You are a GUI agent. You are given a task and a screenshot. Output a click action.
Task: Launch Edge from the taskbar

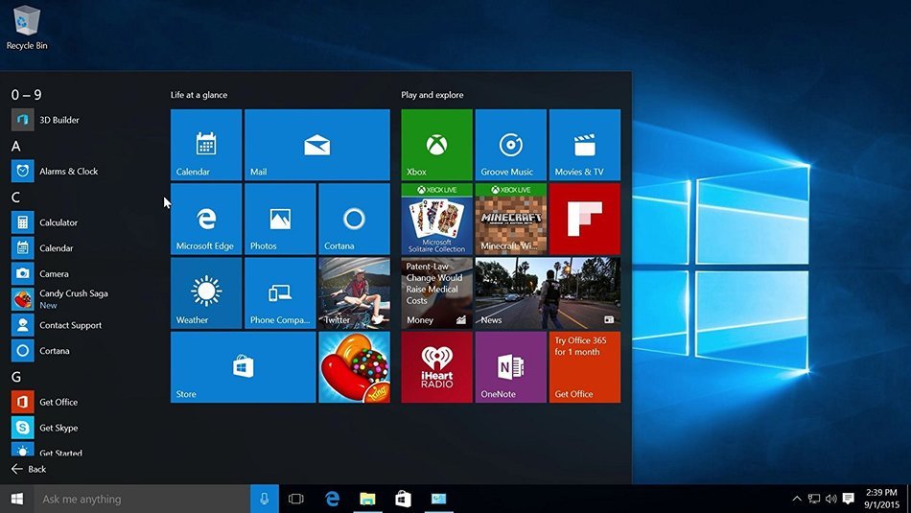coord(333,499)
